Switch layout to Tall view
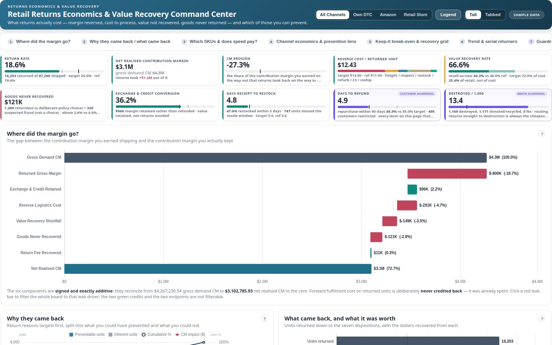Screen dimensions: 552x345 point(473,15)
